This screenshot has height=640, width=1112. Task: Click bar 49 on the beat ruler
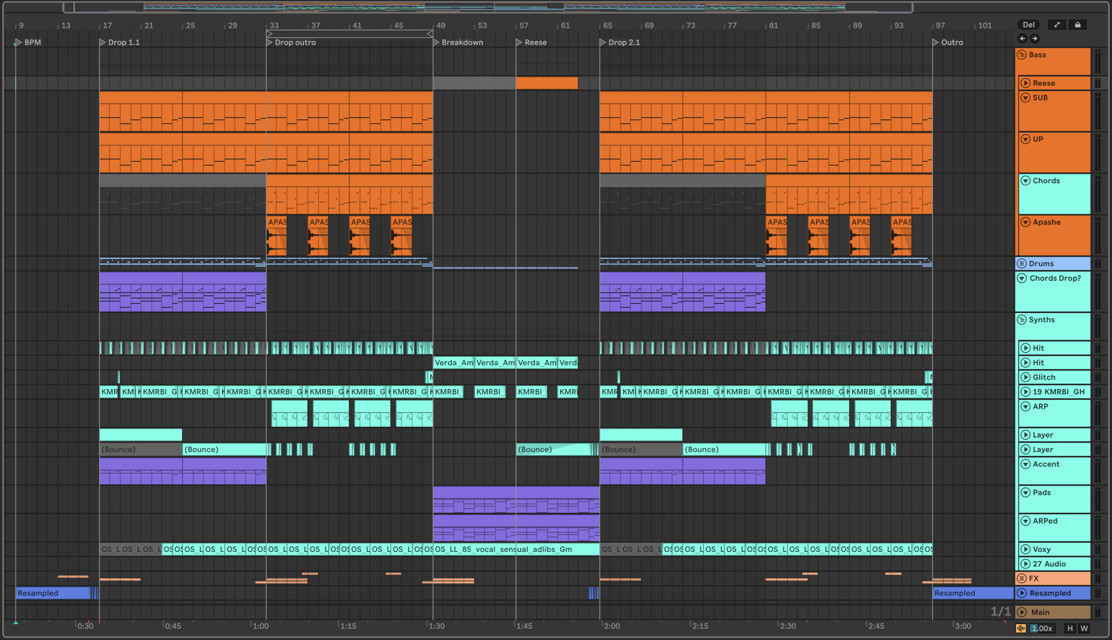pyautogui.click(x=440, y=26)
